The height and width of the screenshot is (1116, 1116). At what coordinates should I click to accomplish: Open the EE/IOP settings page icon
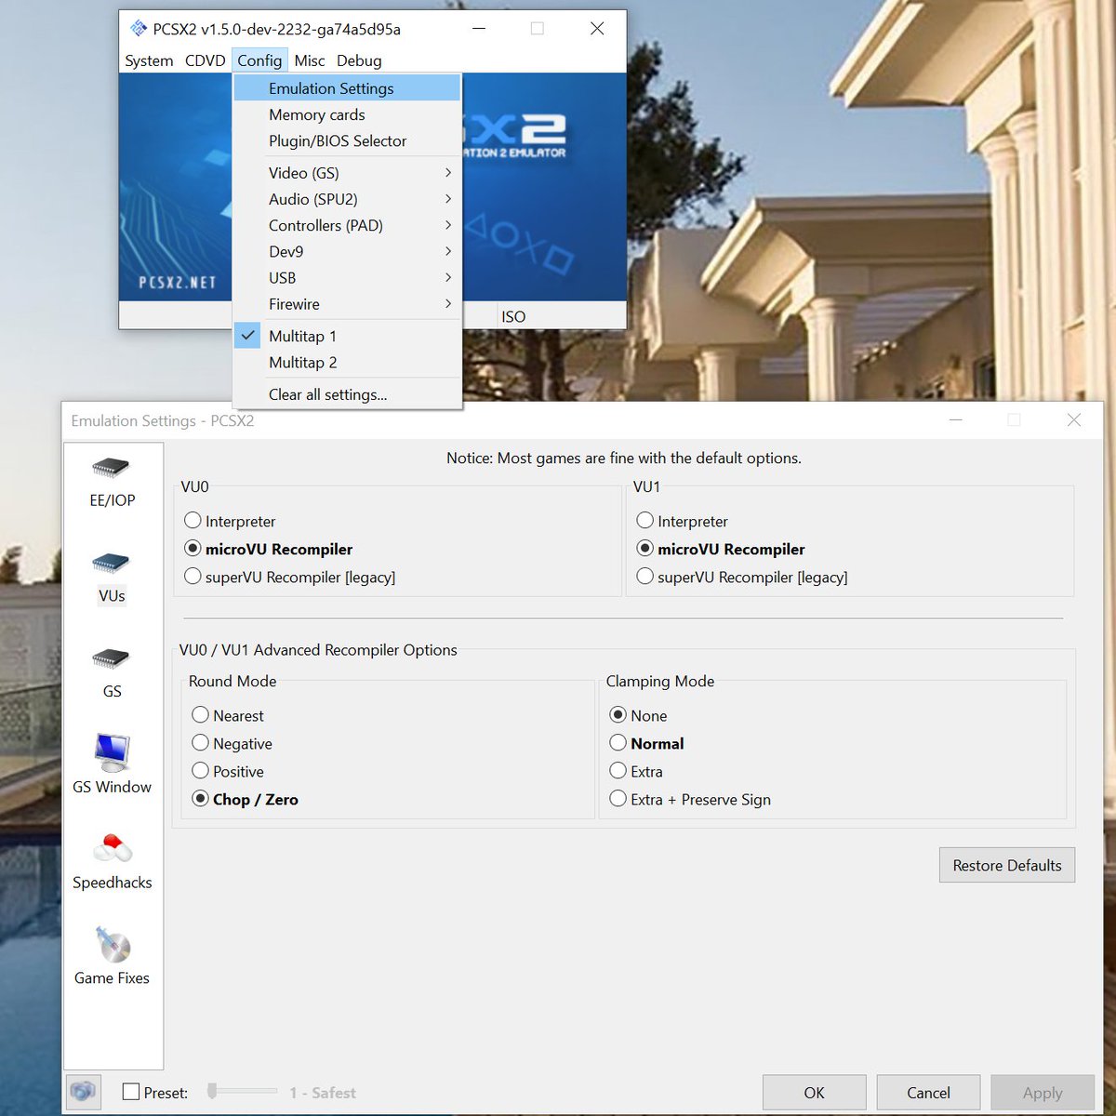coord(111,467)
